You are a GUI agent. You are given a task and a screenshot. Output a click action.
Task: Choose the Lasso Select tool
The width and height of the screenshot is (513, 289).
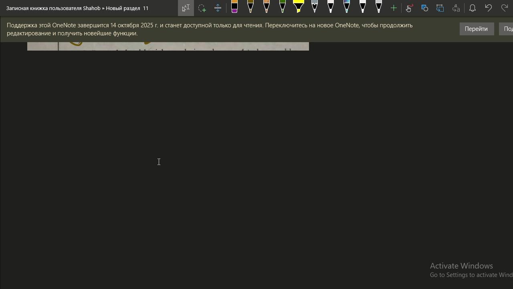[202, 8]
